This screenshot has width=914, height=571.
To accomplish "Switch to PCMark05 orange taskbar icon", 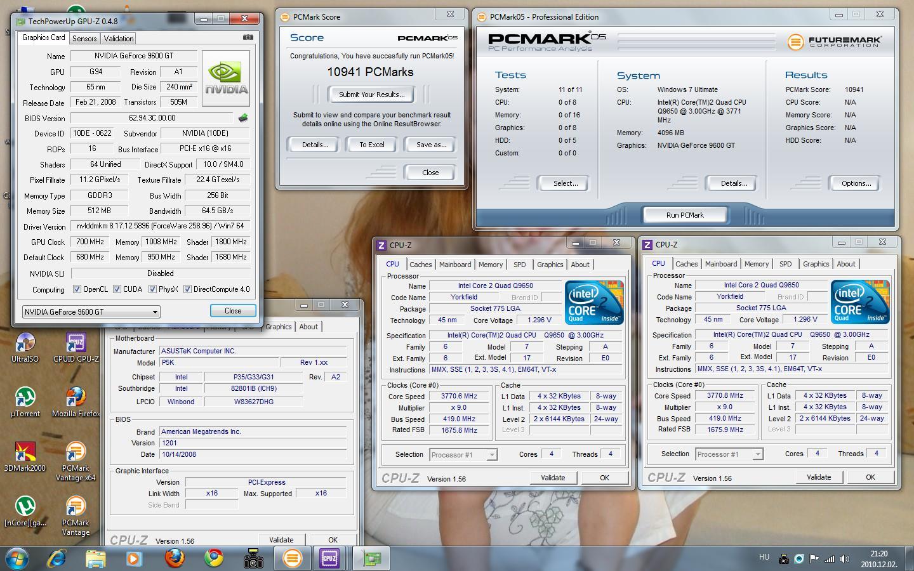I will coord(292,558).
